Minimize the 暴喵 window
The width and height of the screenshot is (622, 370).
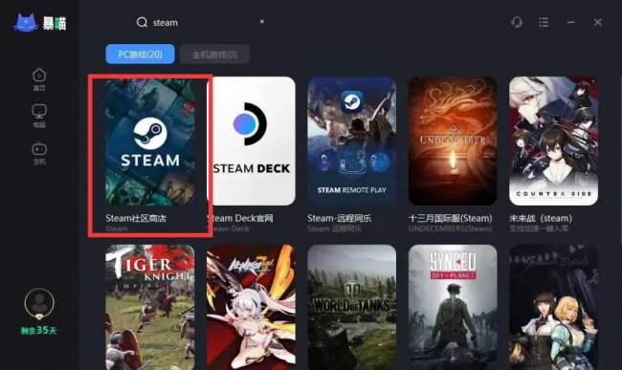571,22
